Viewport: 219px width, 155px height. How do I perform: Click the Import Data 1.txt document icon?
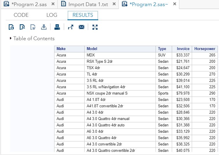(x=63, y=4)
